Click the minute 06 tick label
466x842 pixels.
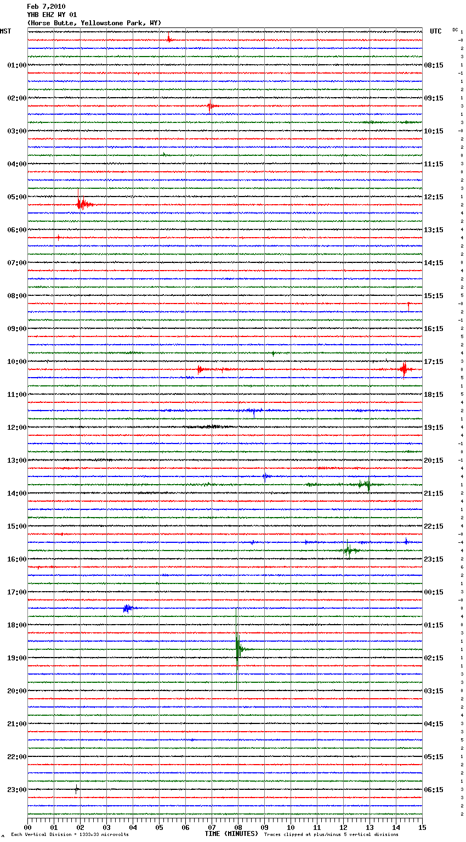pyautogui.click(x=186, y=827)
